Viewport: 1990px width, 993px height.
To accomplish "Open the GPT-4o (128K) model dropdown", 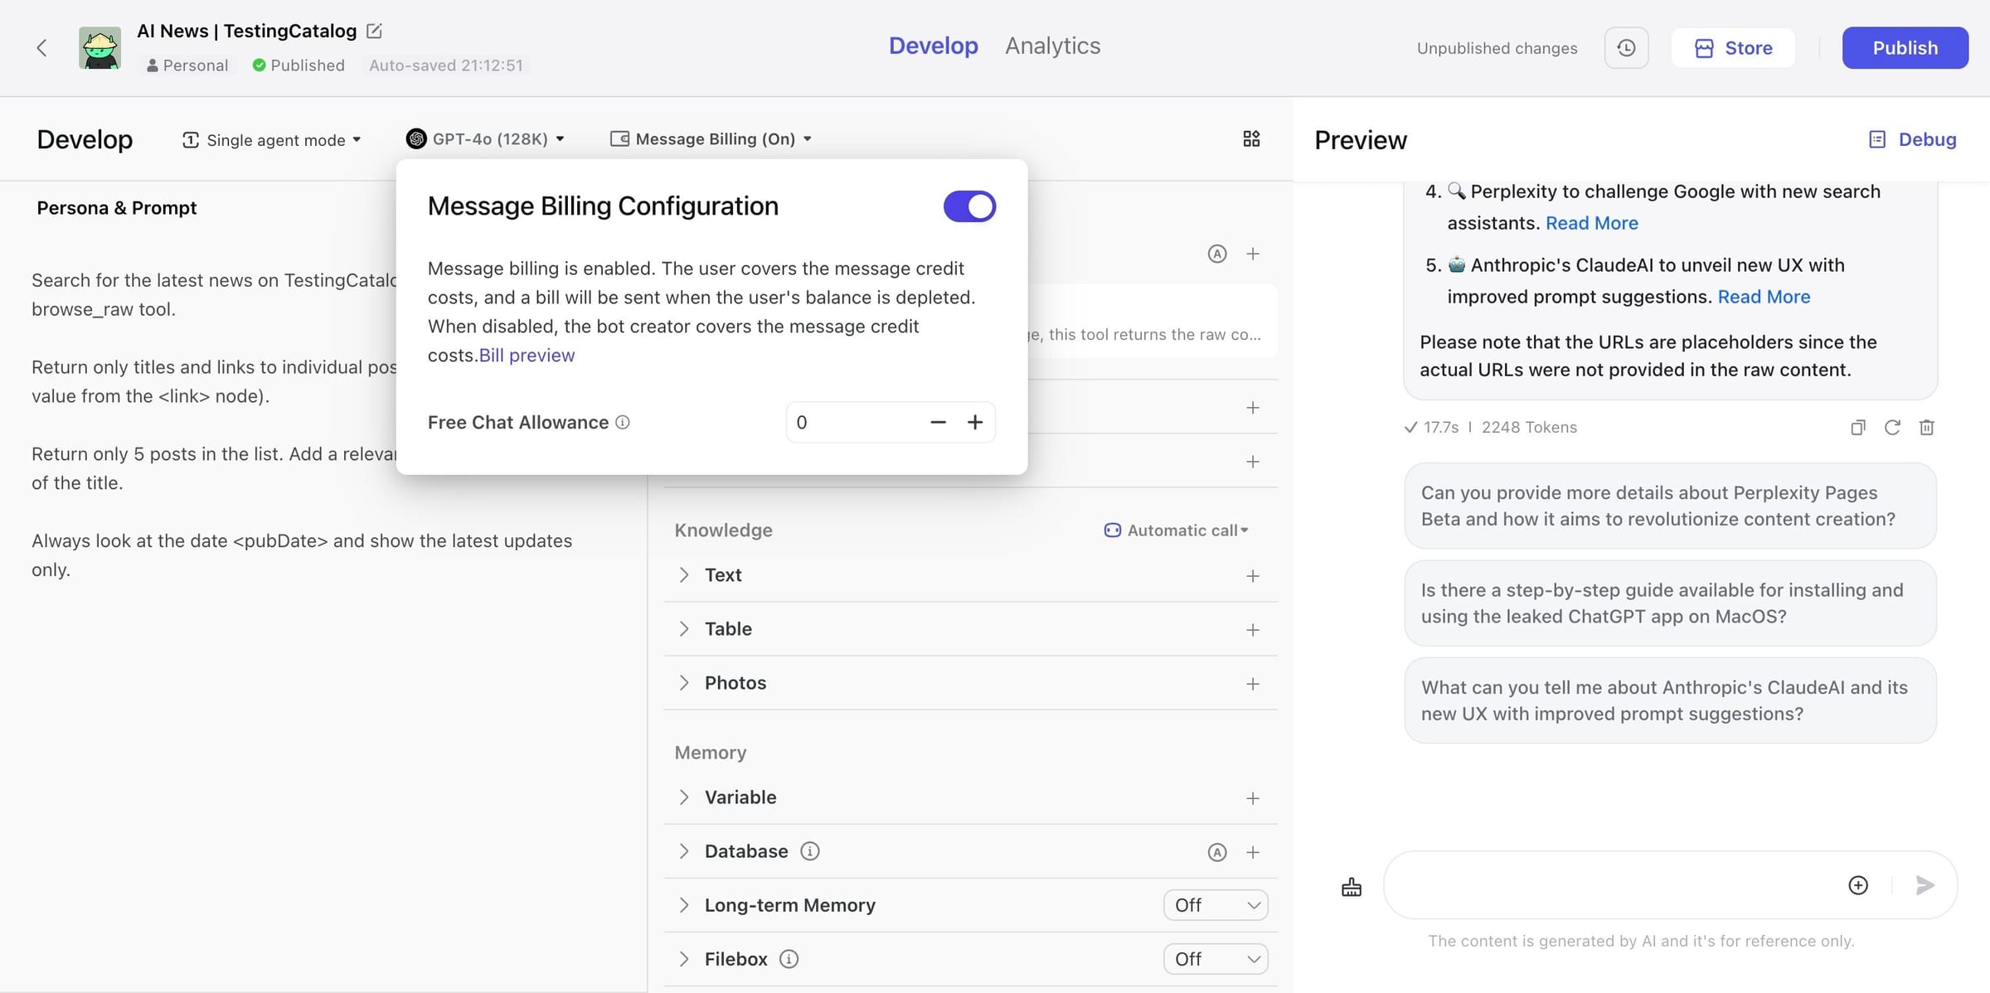I will click(x=486, y=139).
